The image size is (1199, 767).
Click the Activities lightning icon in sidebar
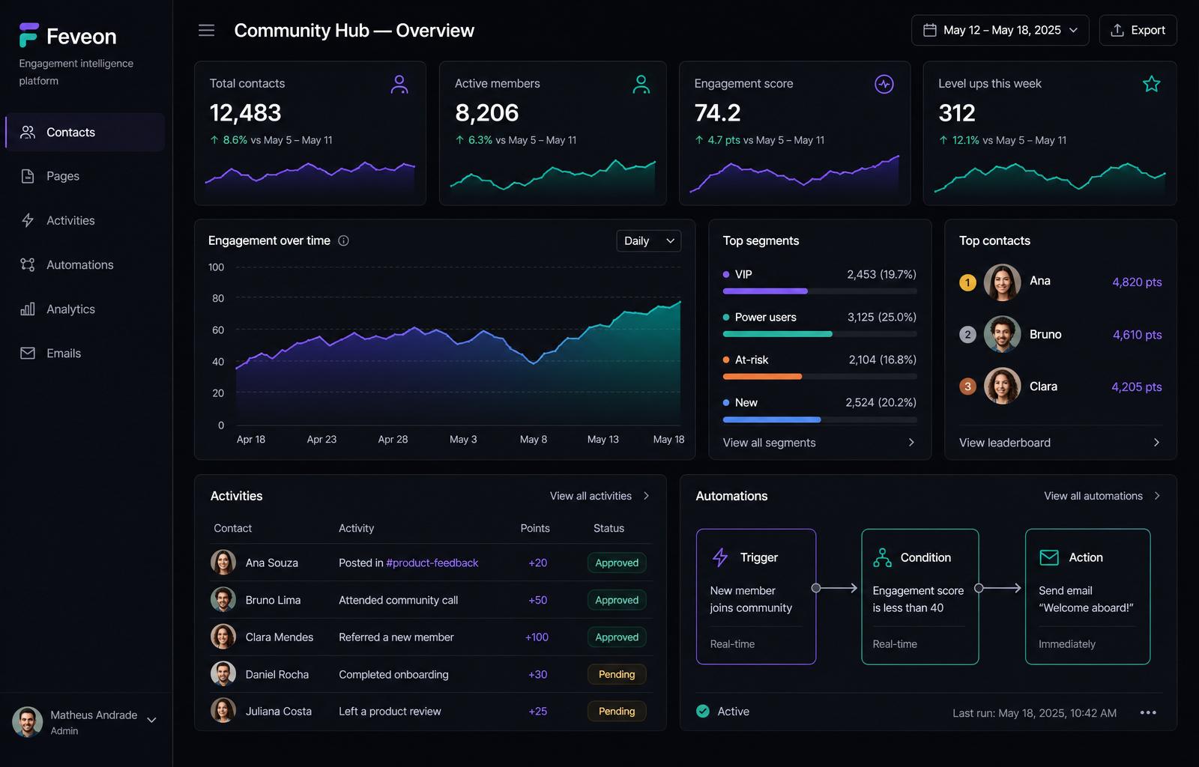28,220
